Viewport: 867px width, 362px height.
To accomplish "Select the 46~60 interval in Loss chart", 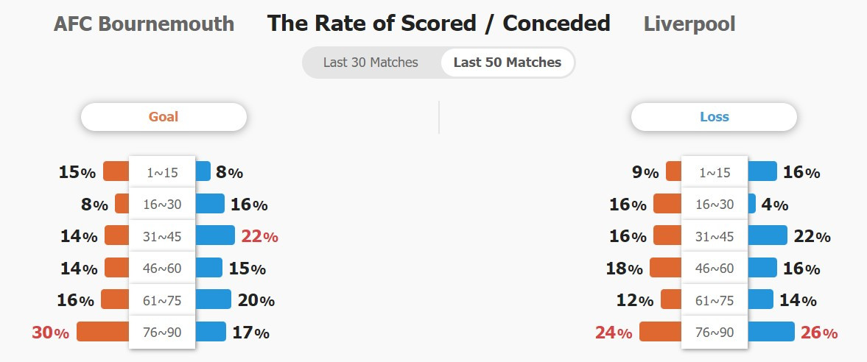I will point(715,268).
